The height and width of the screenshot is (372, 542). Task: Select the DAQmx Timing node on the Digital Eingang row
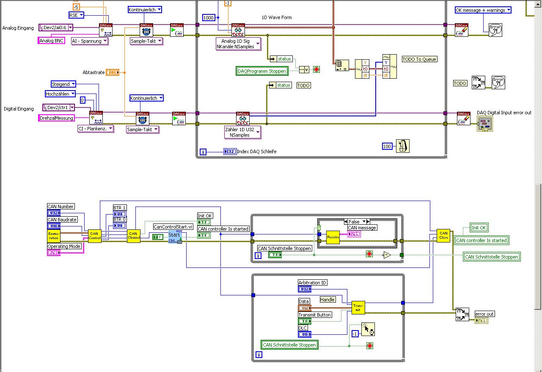[143, 118]
